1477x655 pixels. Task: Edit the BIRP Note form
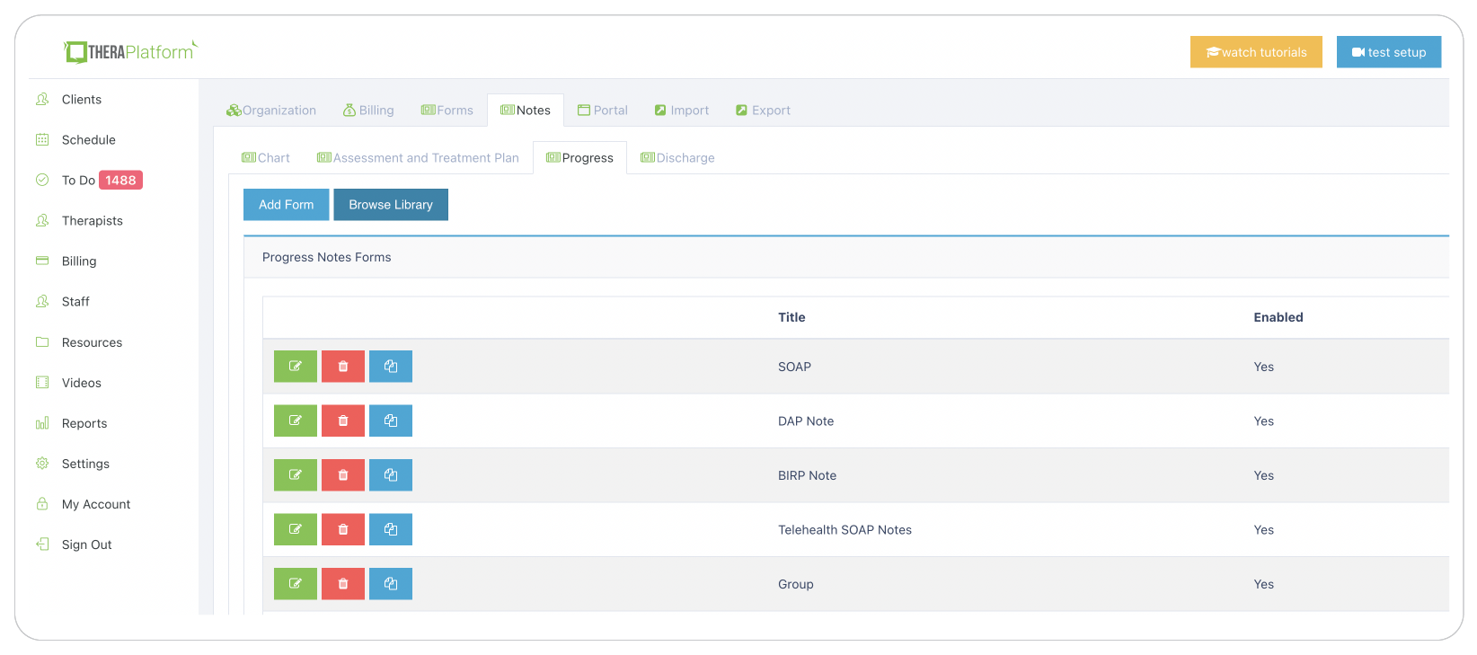pos(296,475)
